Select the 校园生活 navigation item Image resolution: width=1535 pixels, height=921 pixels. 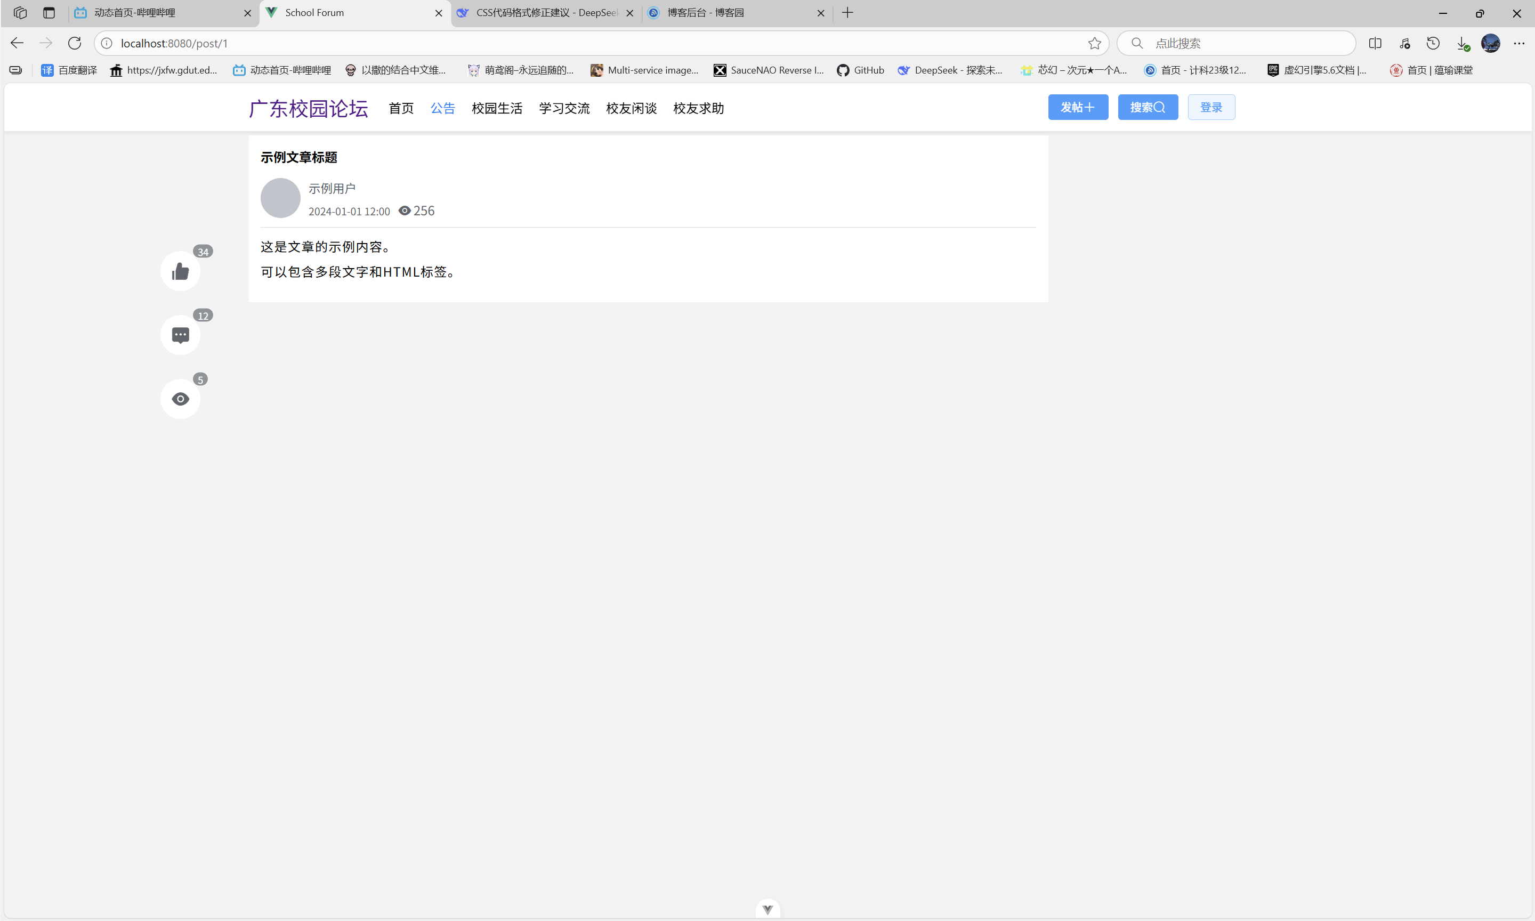[496, 108]
